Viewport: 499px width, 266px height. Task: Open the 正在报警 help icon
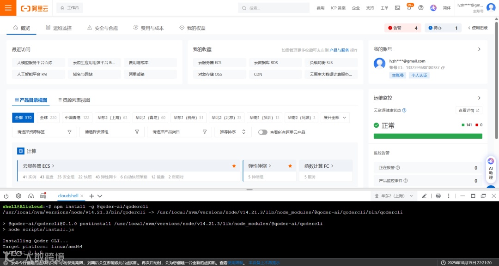click(397, 168)
